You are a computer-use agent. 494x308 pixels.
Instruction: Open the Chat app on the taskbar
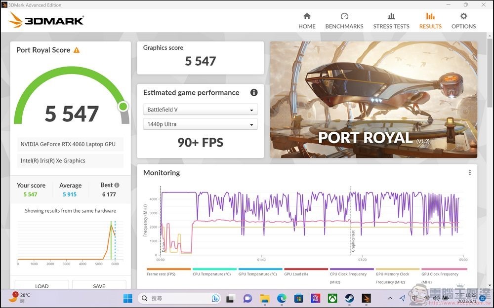(x=247, y=298)
